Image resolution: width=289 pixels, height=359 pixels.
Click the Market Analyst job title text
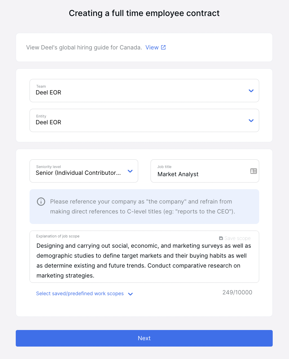click(x=178, y=174)
